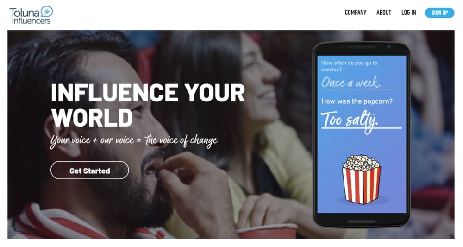Click the phone mockup home bar
The image size is (463, 247).
click(361, 221)
